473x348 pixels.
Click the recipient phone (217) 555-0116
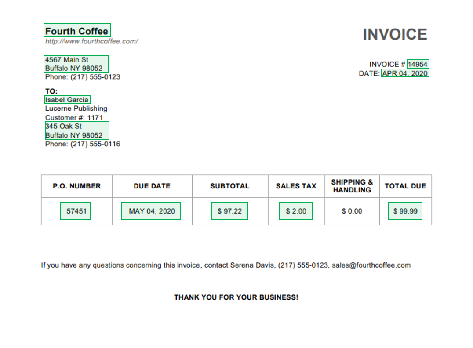click(x=82, y=144)
